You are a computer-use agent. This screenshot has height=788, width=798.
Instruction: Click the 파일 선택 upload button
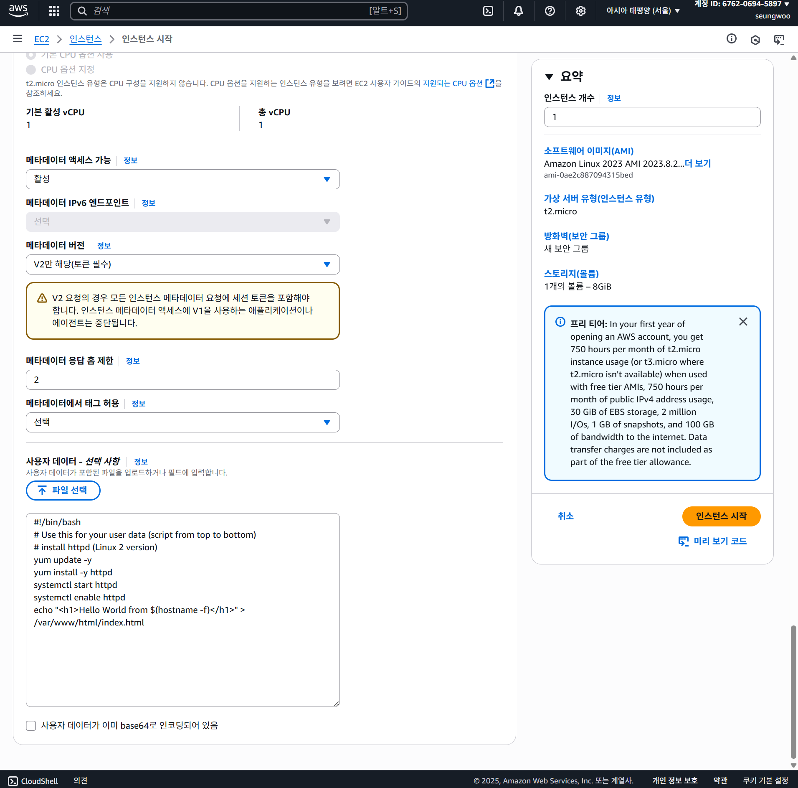point(63,491)
